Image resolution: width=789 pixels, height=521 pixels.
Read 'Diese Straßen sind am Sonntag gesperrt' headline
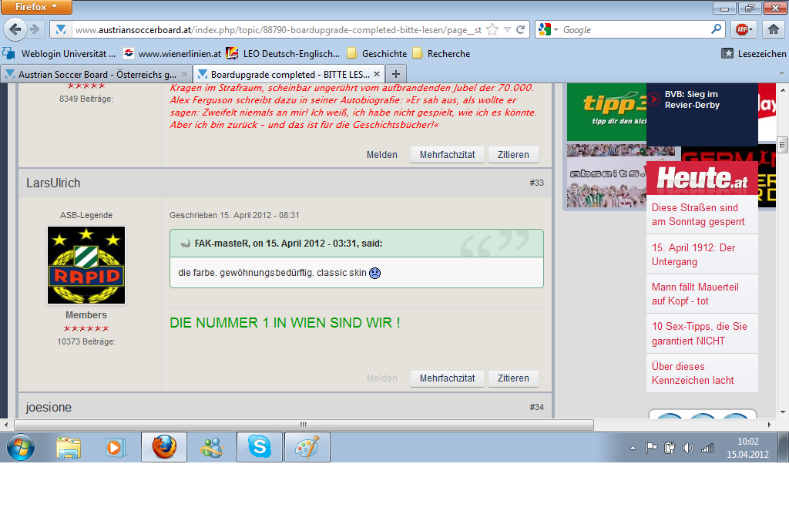pos(698,215)
